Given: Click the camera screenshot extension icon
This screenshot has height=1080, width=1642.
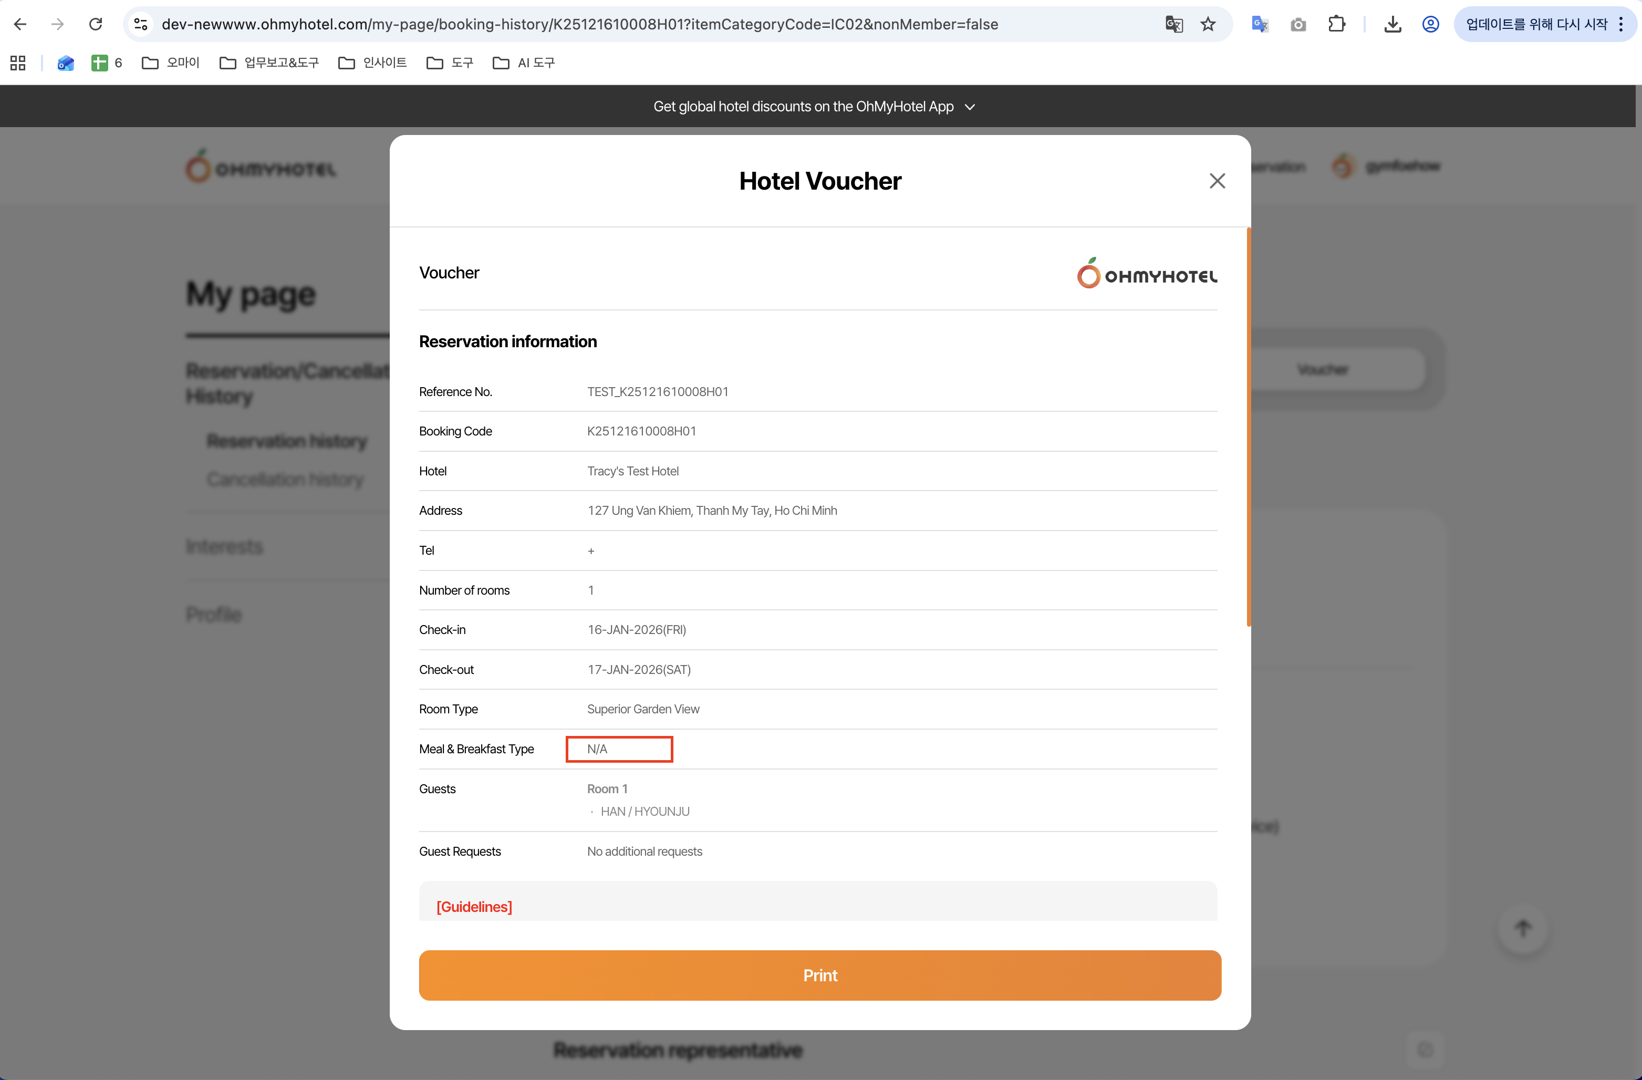Looking at the screenshot, I should (x=1298, y=24).
